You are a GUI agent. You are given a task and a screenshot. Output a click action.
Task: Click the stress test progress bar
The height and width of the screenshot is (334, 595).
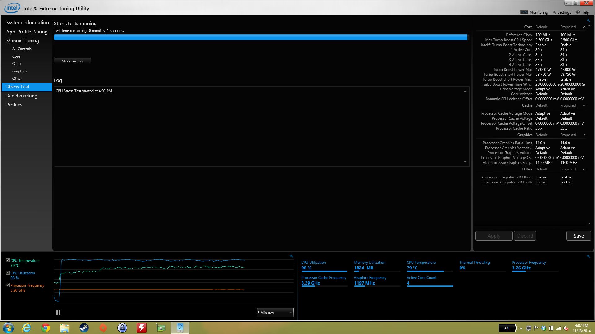(260, 37)
